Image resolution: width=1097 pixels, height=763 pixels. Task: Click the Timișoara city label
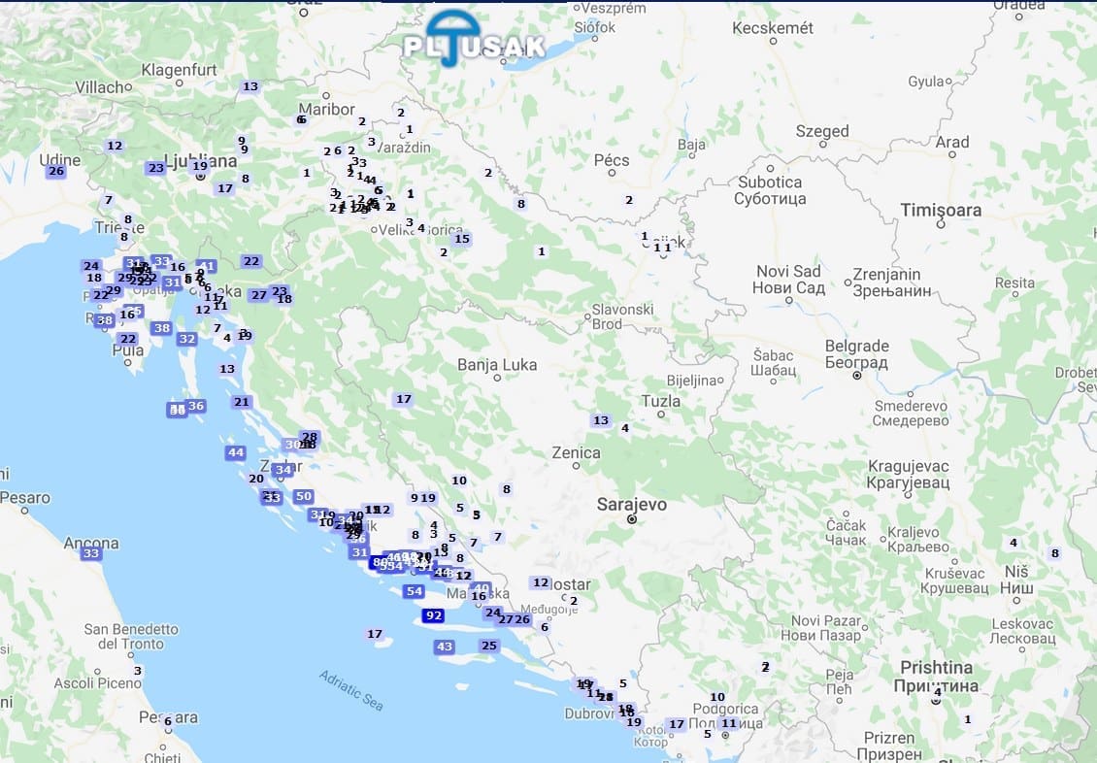pos(941,210)
